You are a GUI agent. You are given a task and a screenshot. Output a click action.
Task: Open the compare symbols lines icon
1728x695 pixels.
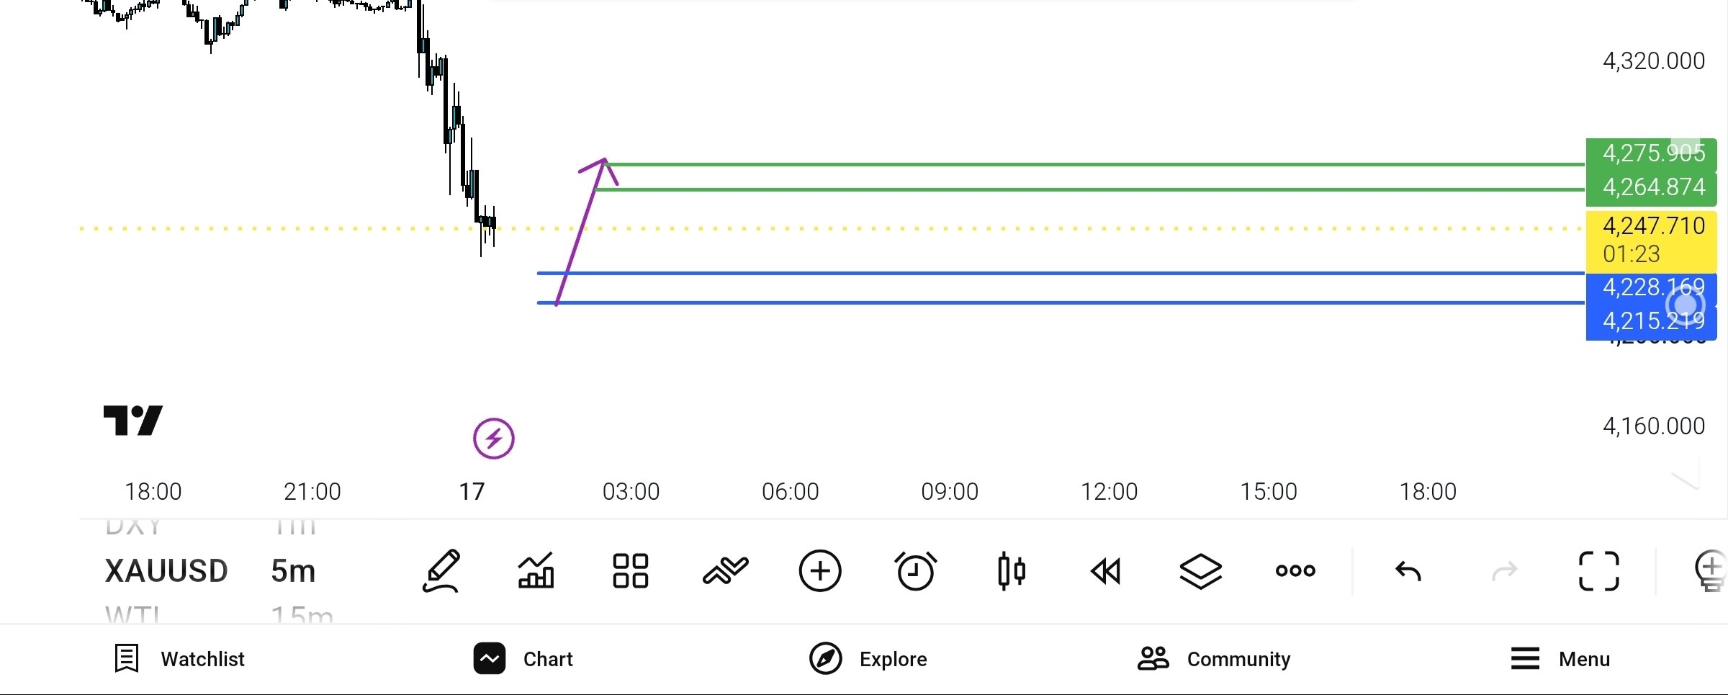pos(725,571)
